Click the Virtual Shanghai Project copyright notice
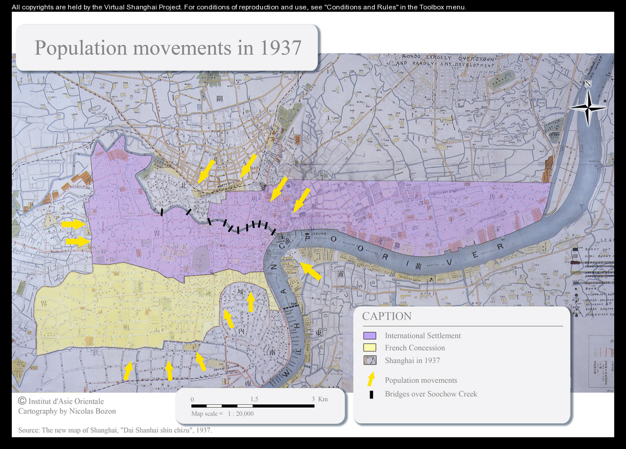 (239, 7)
